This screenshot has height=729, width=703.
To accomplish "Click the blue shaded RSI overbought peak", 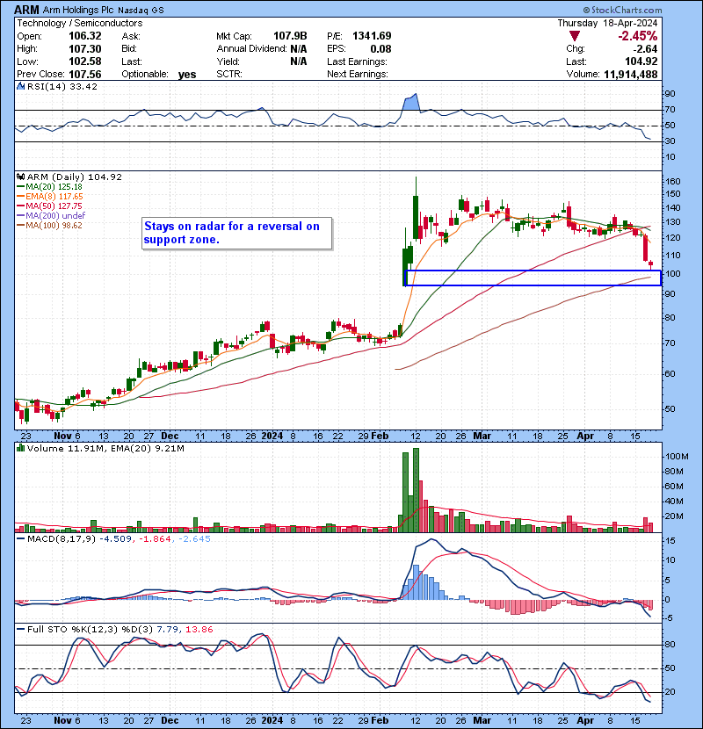I will (x=409, y=102).
